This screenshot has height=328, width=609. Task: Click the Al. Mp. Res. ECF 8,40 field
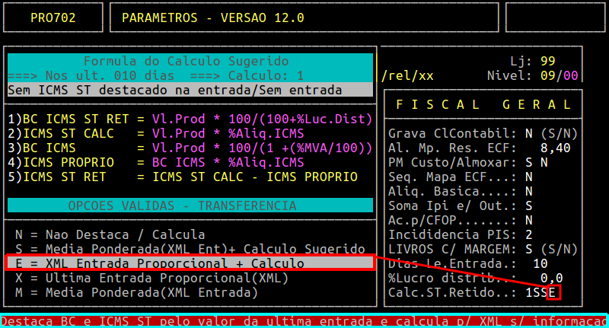pyautogui.click(x=555, y=148)
